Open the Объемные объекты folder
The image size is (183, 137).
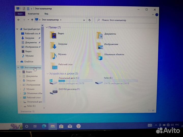pos(110,56)
